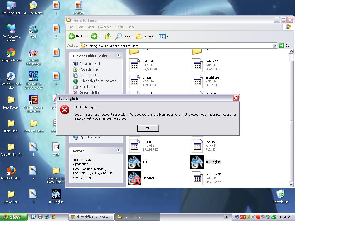This screenshot has height=235, width=341.
Task: Select Yahoo! Messenger desktop icon
Action: pos(33,57)
